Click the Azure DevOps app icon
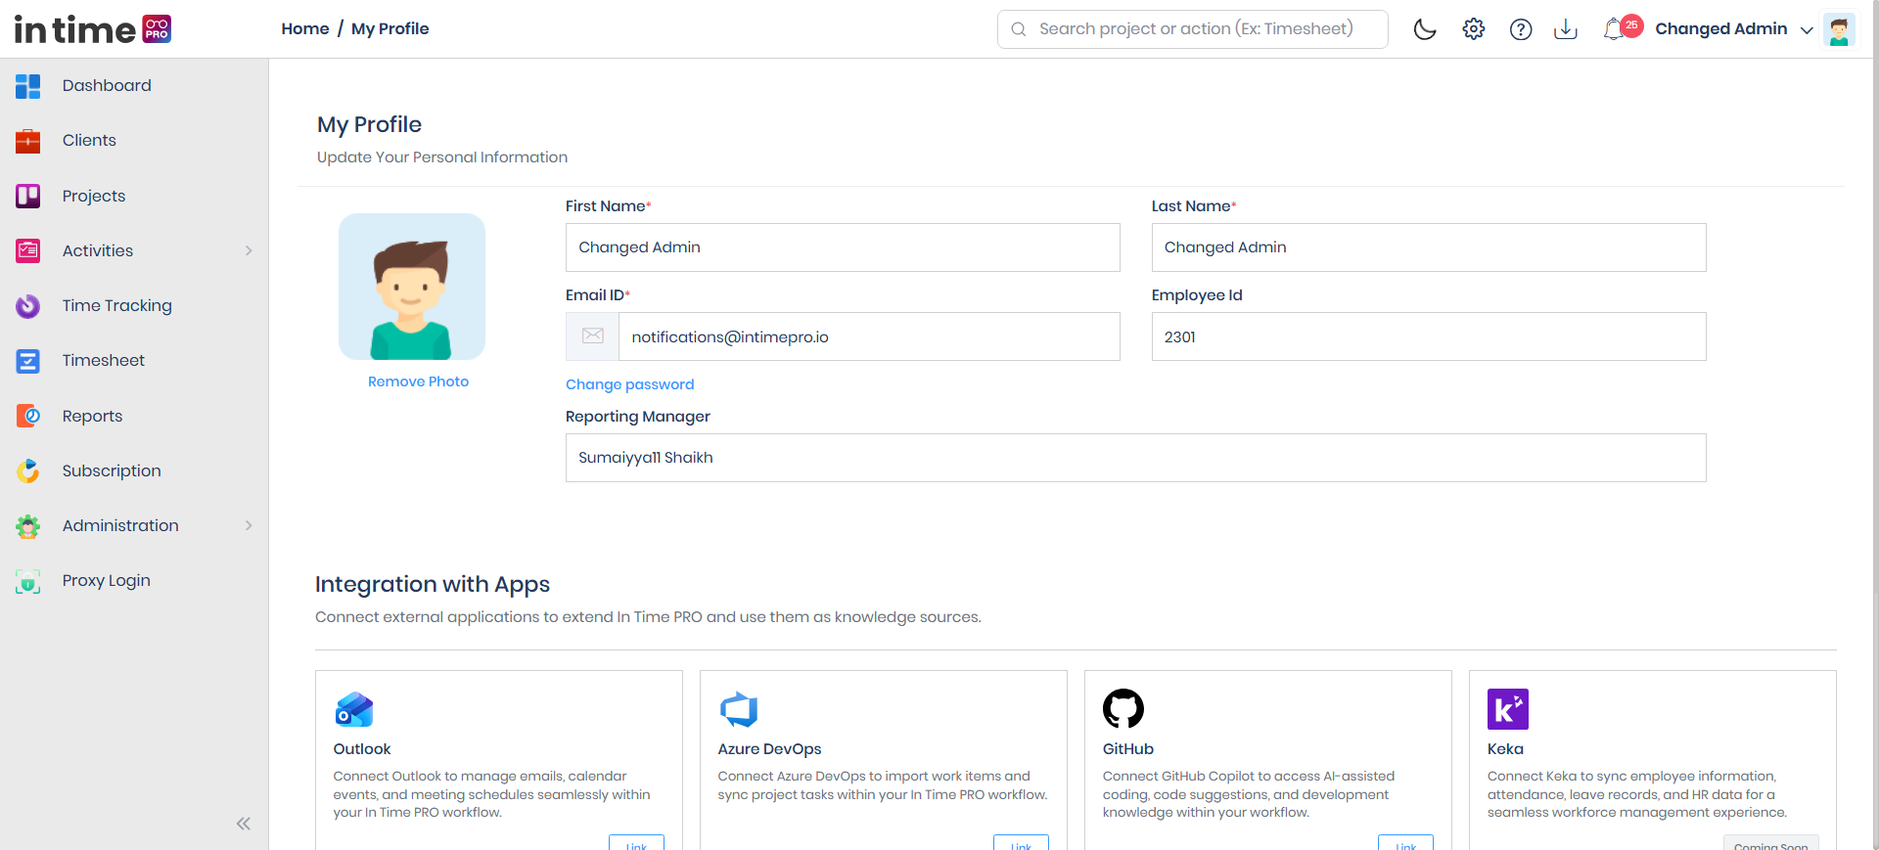Image resolution: width=1879 pixels, height=850 pixels. click(x=739, y=709)
